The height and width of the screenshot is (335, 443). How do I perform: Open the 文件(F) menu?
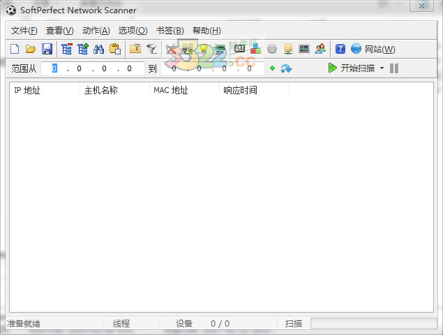(x=24, y=31)
